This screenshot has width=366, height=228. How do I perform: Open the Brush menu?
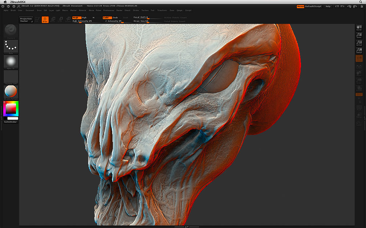pos(13,10)
